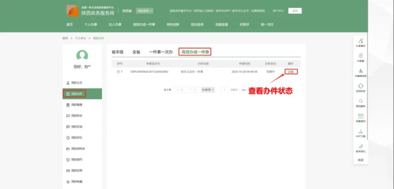Screen dimensions: 394x189
Task: Open 好差评 in the navigation bar
Action: [x=244, y=25]
